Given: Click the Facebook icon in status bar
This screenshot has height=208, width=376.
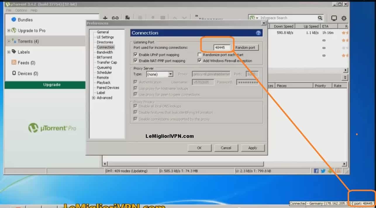Looking at the screenshot, I should click(x=316, y=171).
